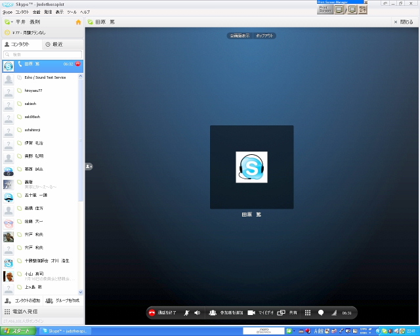Hang up using red icon in contact list
This screenshot has height=336, width=420.
point(78,64)
